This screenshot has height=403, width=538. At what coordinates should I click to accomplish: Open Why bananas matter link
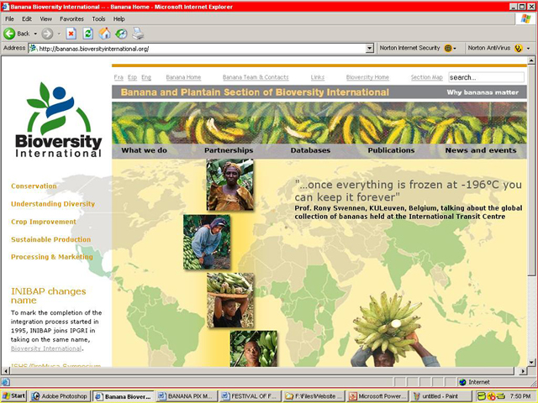[x=483, y=92]
